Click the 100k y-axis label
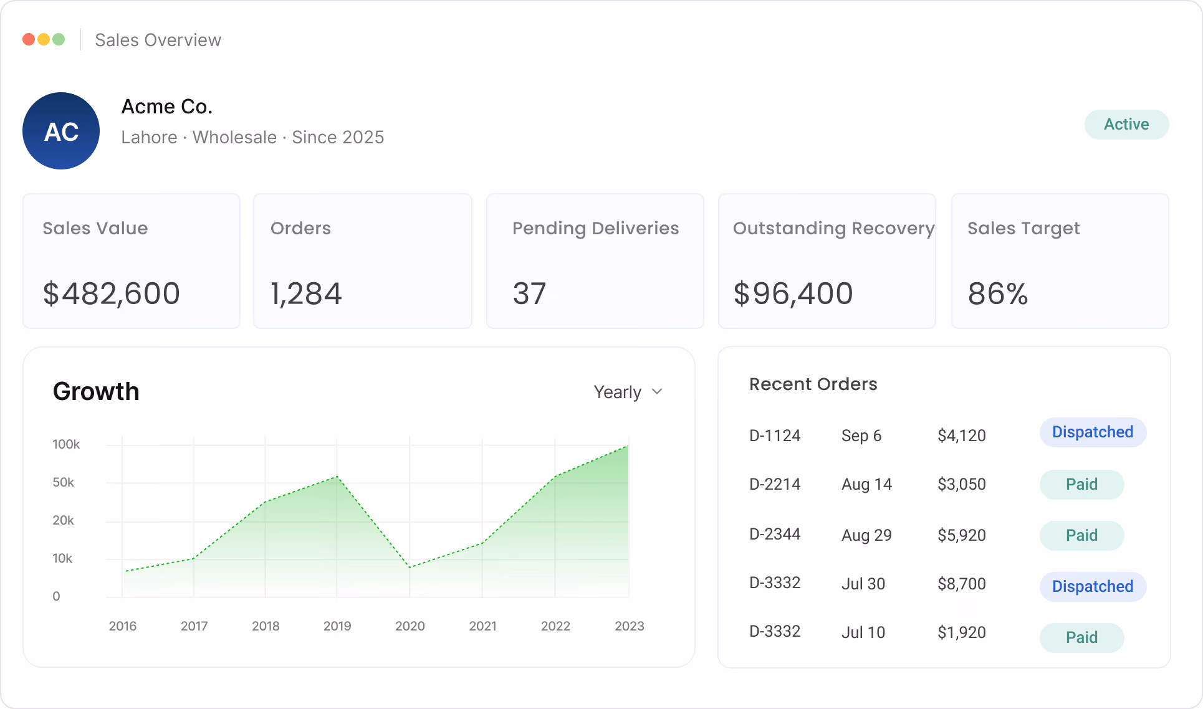The image size is (1203, 709). coord(66,444)
